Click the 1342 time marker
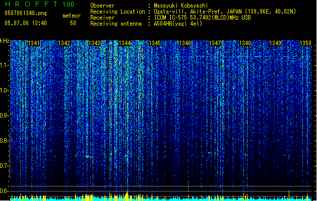The height and width of the screenshot is (201, 317). [64, 43]
